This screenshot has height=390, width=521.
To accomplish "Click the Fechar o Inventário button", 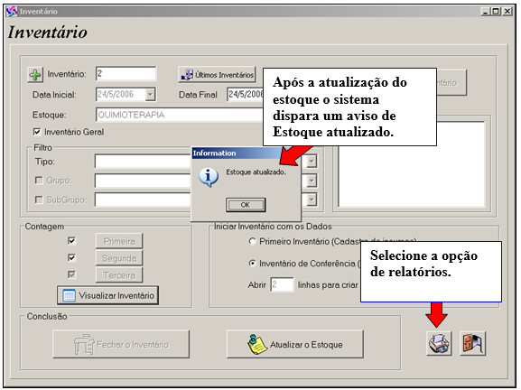I will coord(121,345).
